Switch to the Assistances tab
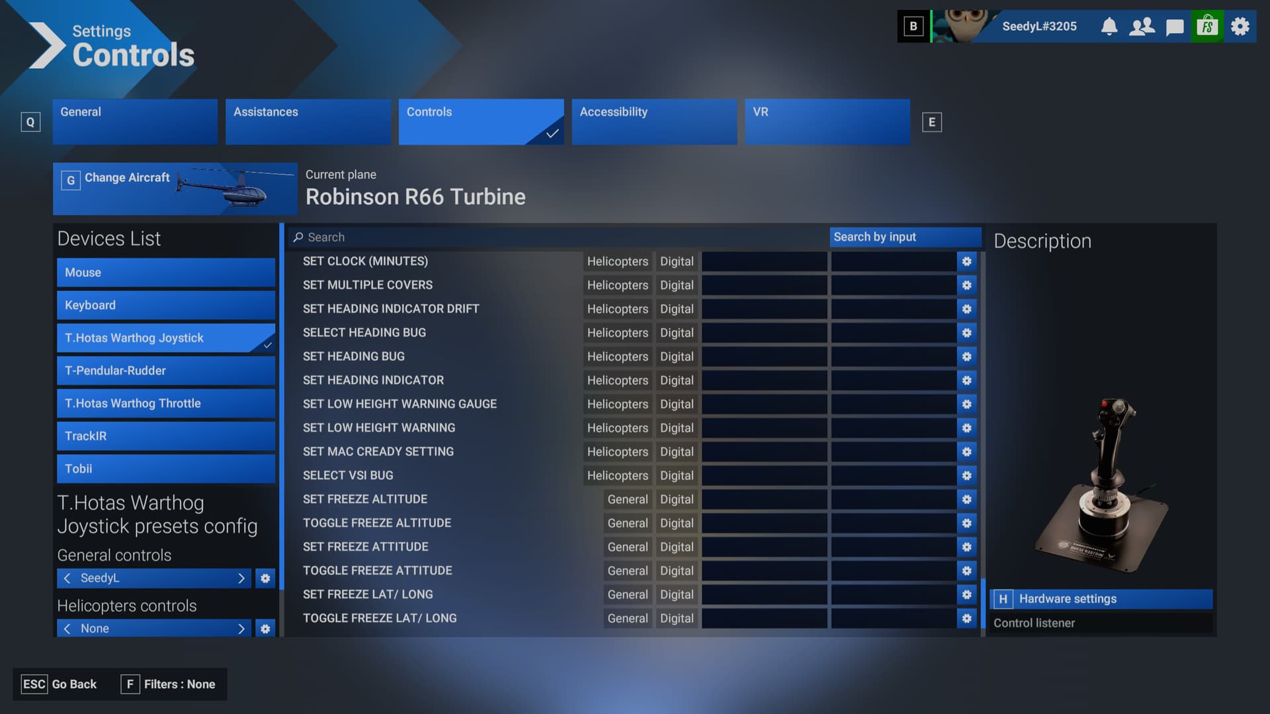The width and height of the screenshot is (1270, 714). pos(308,122)
